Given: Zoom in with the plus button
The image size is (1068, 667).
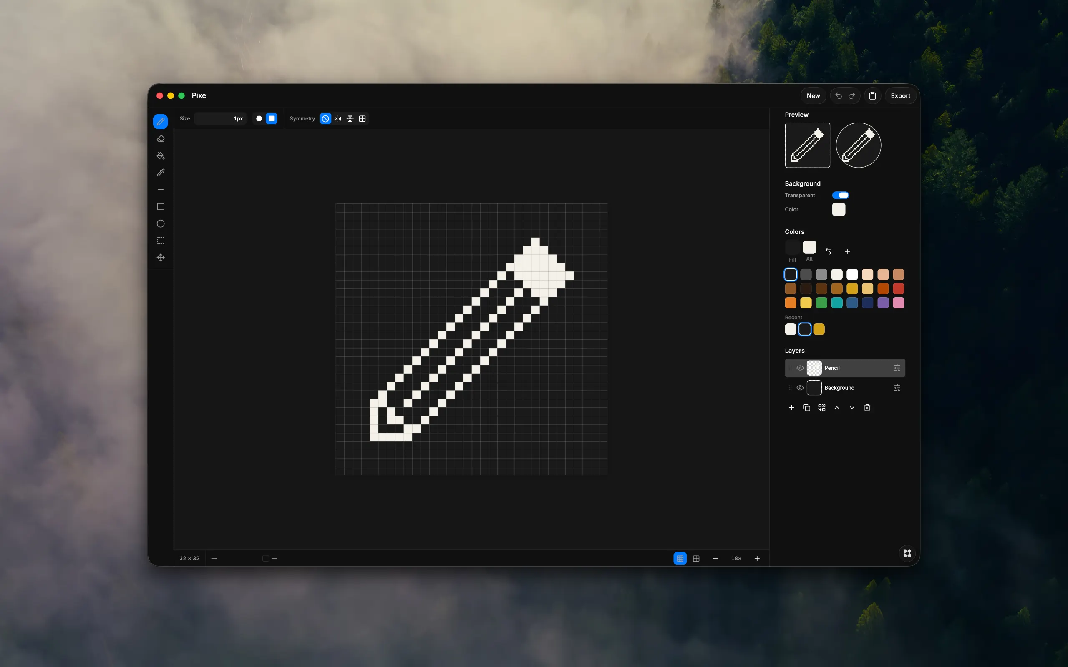Looking at the screenshot, I should point(757,559).
